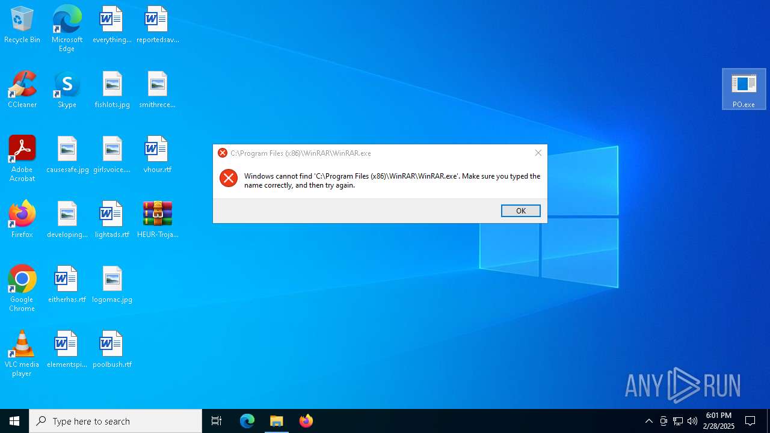Image resolution: width=770 pixels, height=433 pixels.
Task: Select the vhour.rtf document icon
Action: tap(158, 155)
